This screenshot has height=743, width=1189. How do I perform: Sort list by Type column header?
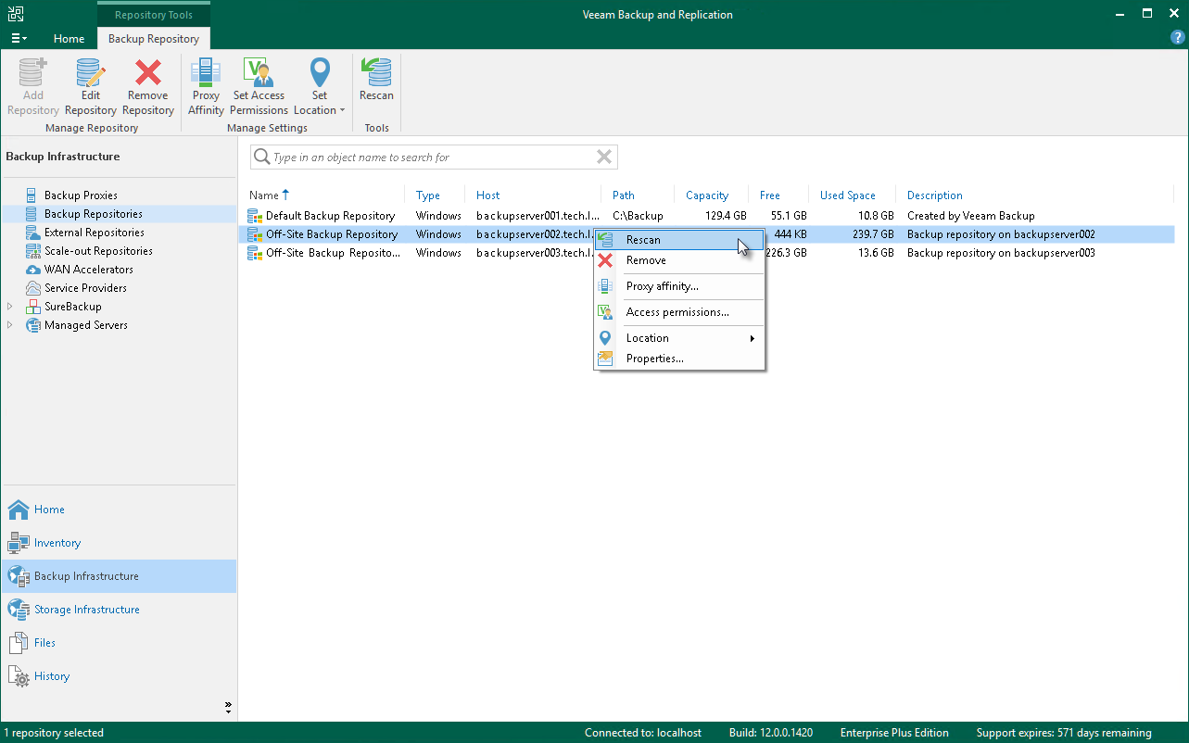428,195
